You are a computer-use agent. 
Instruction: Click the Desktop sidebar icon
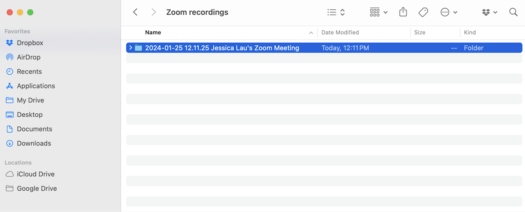9,114
